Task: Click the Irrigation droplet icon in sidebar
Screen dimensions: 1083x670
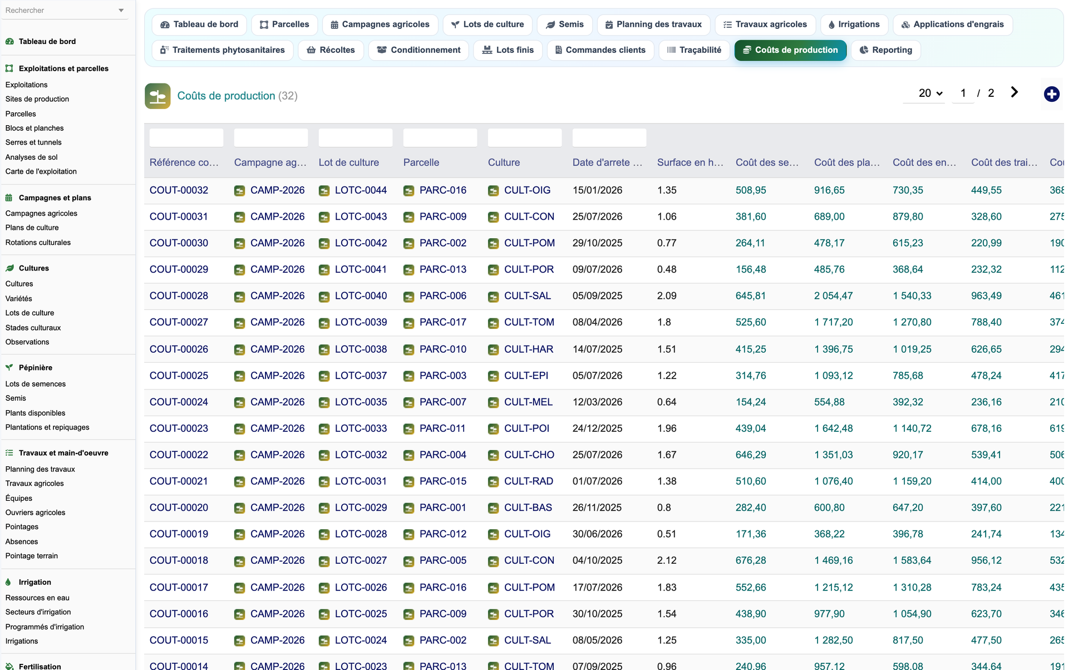Action: pos(8,582)
